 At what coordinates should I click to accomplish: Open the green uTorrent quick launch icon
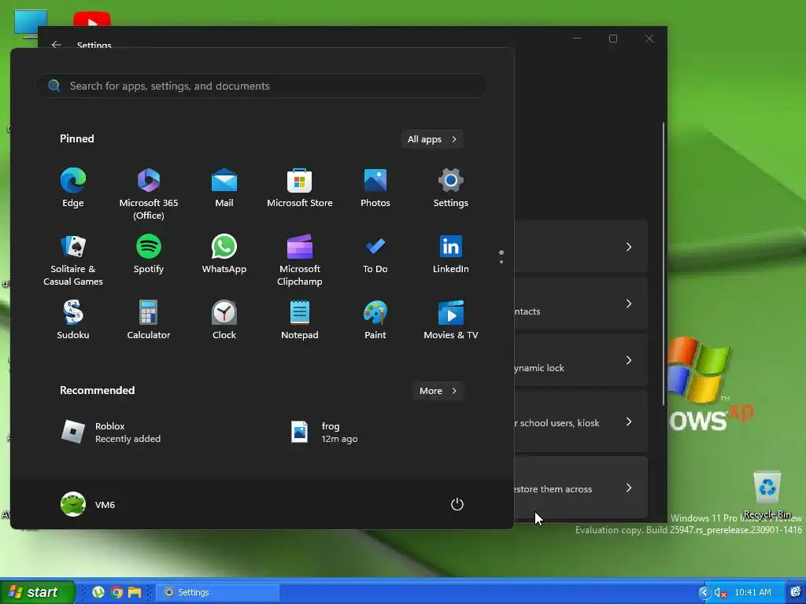(x=98, y=593)
